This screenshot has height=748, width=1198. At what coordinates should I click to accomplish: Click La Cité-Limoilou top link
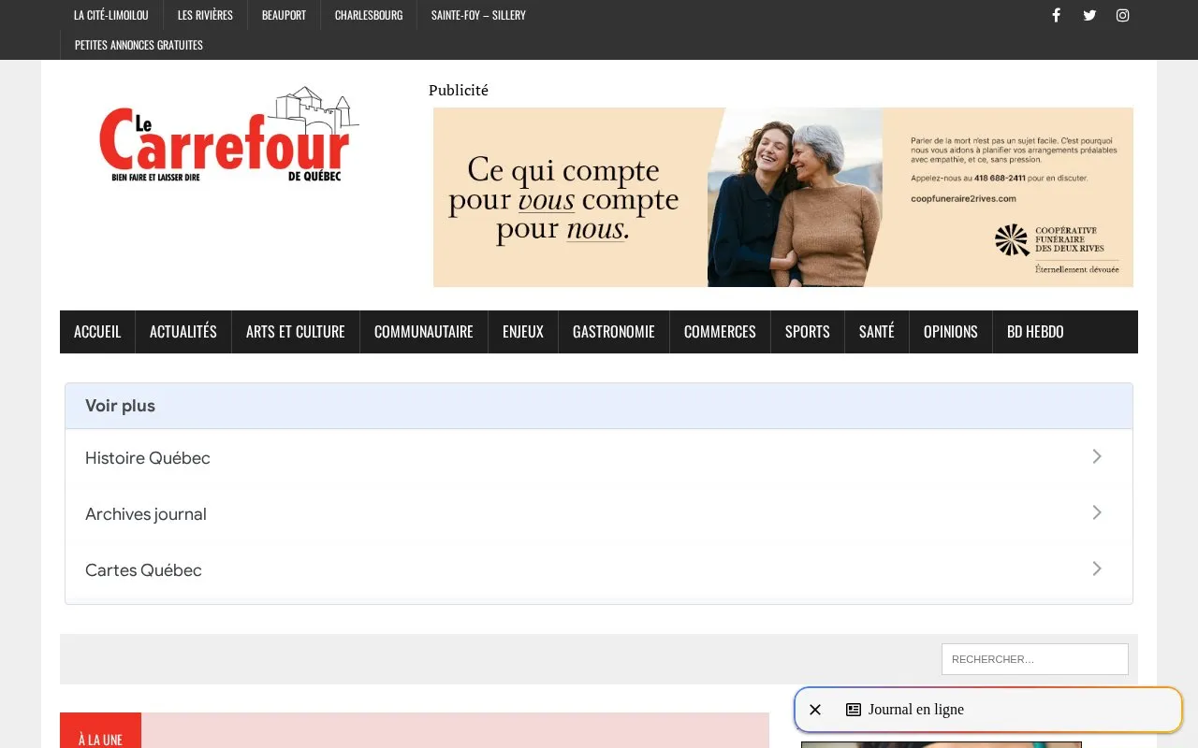(111, 15)
